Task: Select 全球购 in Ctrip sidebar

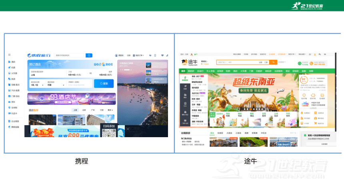Action: [x=13, y=108]
